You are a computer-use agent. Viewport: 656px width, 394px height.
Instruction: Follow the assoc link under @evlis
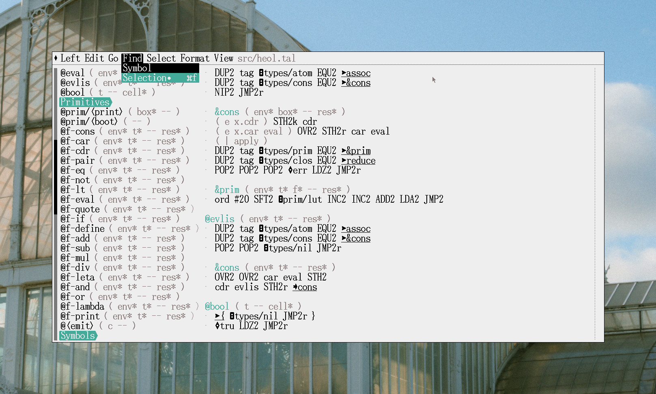[356, 229]
